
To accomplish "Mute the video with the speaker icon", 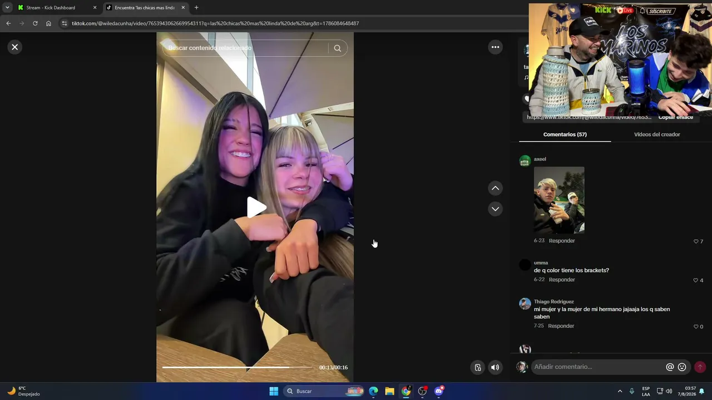I will [x=495, y=367].
